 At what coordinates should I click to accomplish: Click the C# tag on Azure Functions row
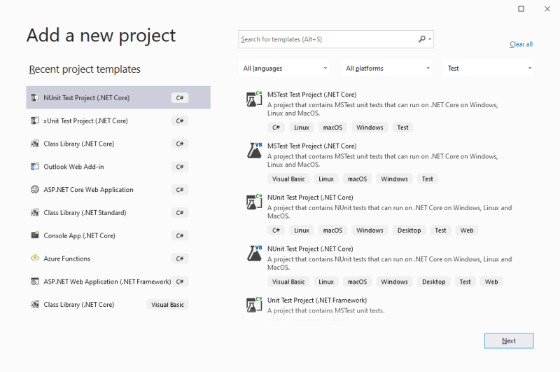click(180, 259)
